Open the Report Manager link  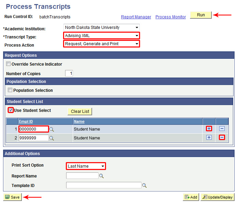[x=136, y=17]
